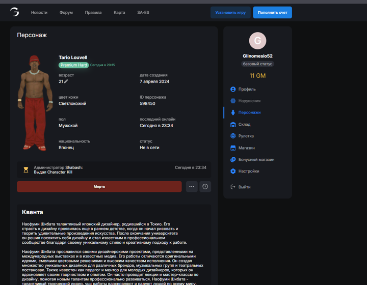Click the Premium Hard green badge

pyautogui.click(x=73, y=65)
